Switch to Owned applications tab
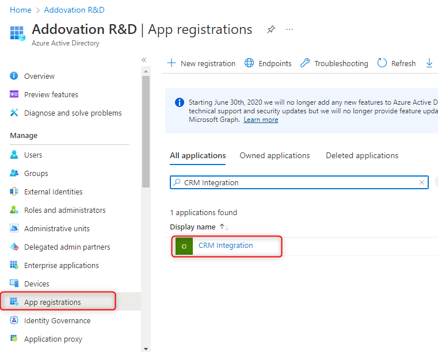This screenshot has width=438, height=352. pyautogui.click(x=275, y=155)
